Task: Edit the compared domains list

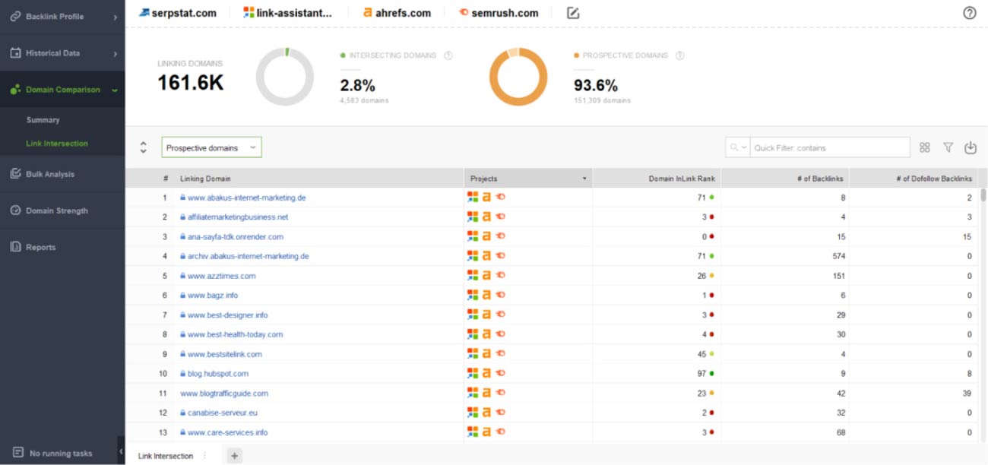Action: pos(573,13)
